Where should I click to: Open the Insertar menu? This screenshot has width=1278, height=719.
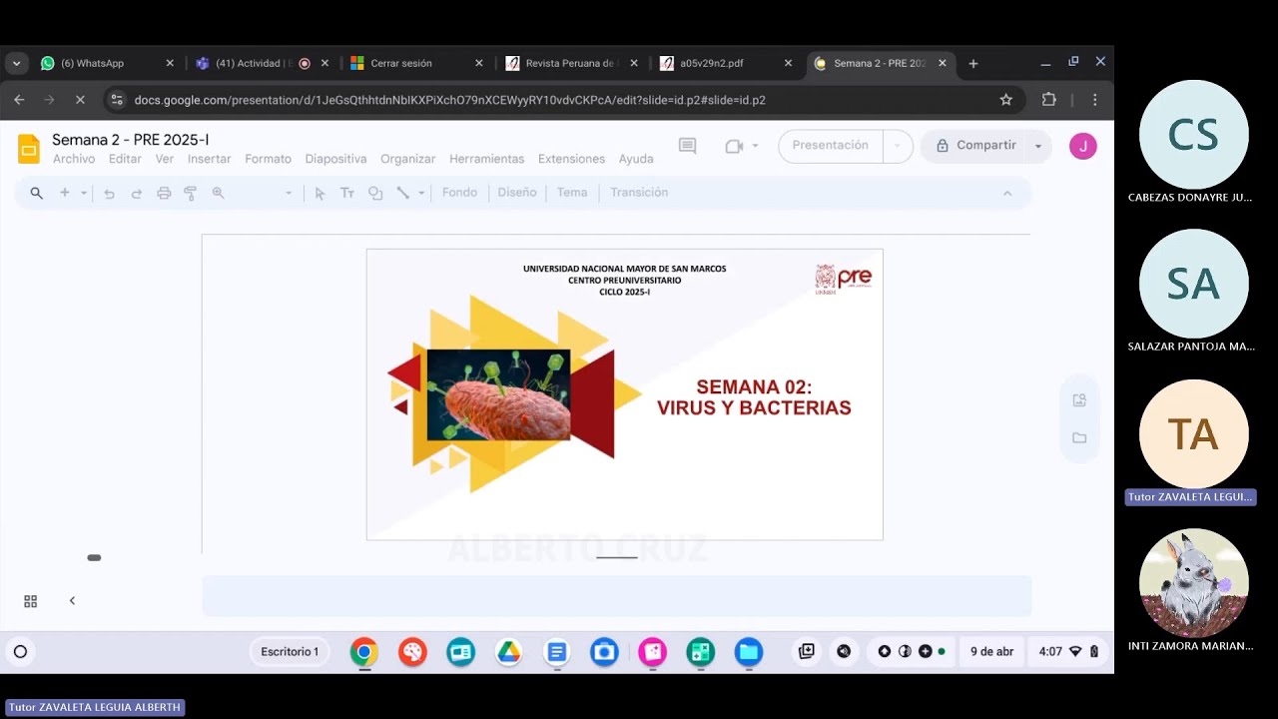(x=210, y=159)
